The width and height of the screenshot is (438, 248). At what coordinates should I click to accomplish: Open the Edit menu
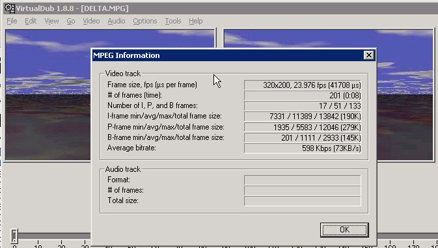pos(31,21)
